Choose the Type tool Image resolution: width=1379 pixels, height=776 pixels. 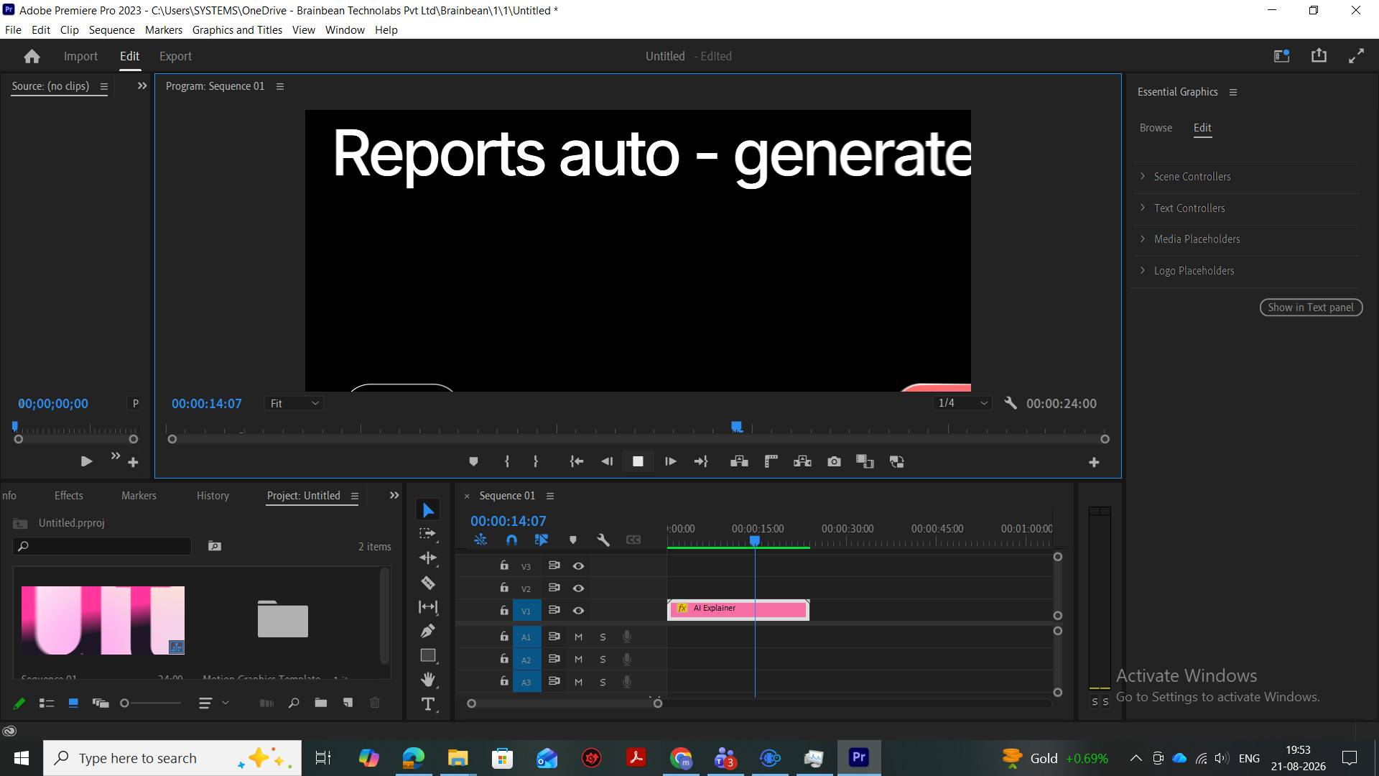coord(428,704)
